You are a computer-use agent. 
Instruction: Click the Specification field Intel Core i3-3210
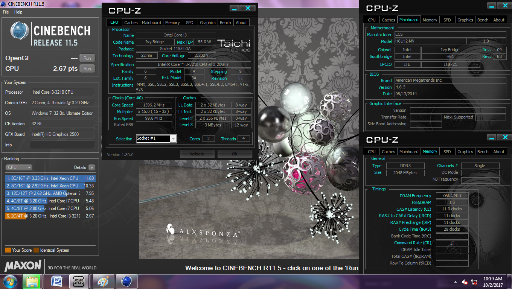pos(193,65)
